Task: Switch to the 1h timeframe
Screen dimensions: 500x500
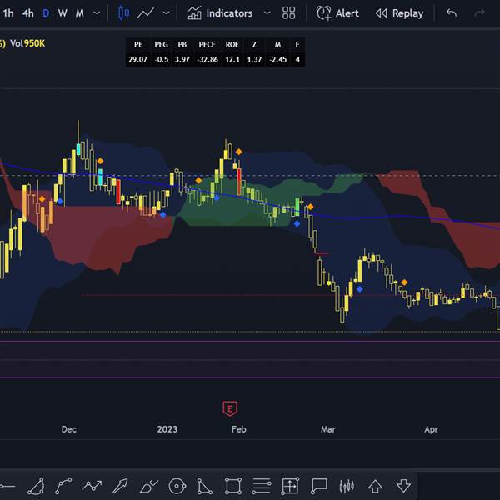Action: 8,13
